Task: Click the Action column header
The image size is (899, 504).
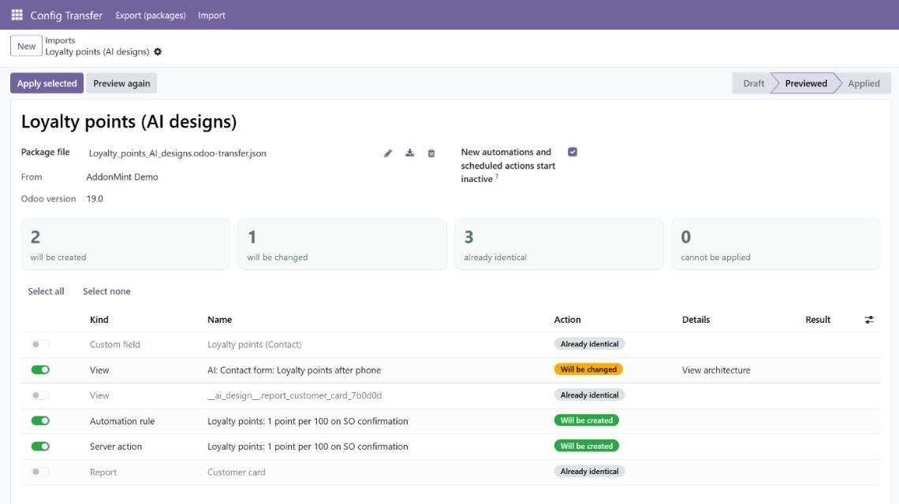Action: [567, 320]
